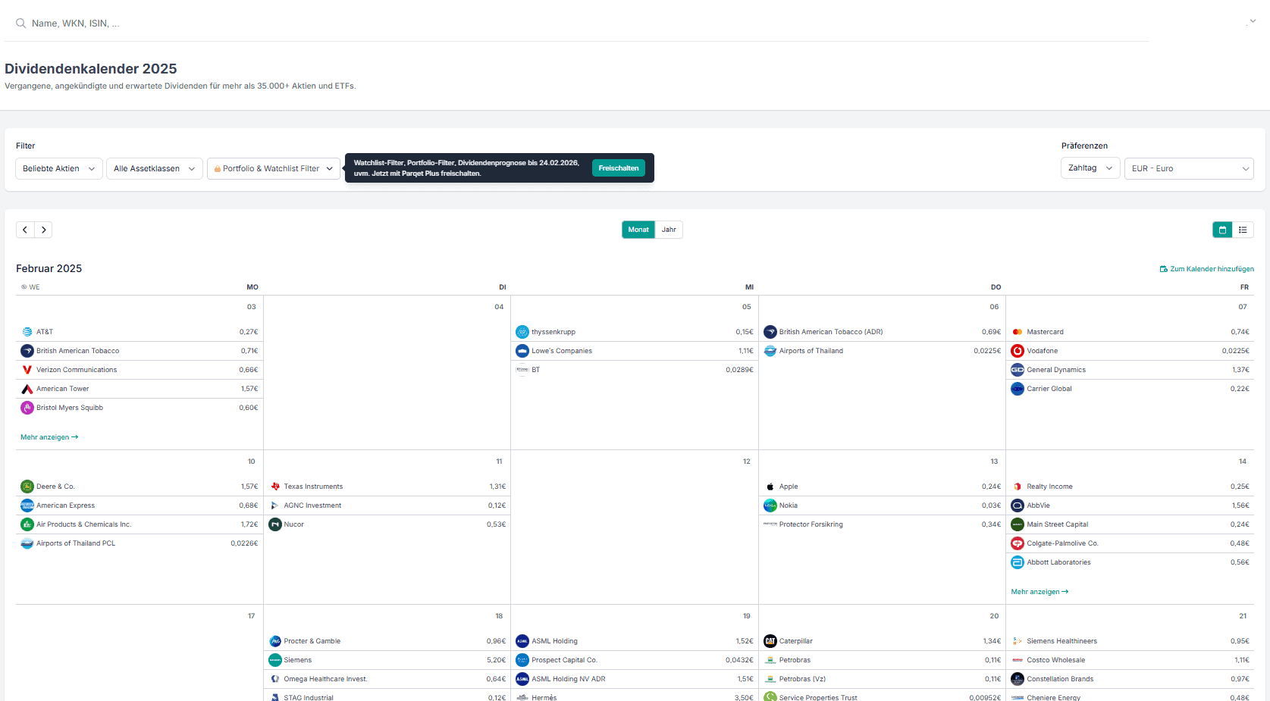The image size is (1270, 701).
Task: Open the BT dividend entry
Action: point(635,370)
